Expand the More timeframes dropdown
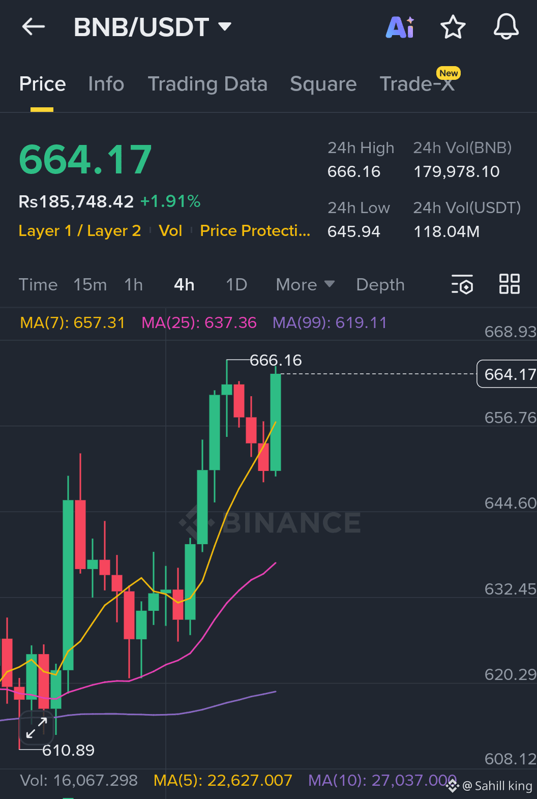 (305, 285)
